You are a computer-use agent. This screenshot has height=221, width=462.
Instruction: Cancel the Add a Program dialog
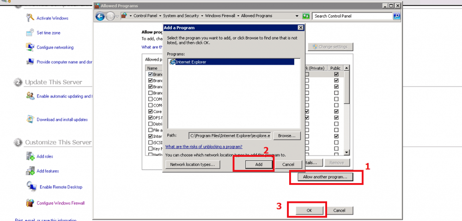pyautogui.click(x=288, y=165)
